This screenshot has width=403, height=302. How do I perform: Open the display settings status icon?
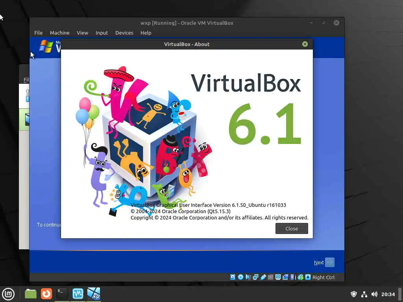tap(278, 277)
